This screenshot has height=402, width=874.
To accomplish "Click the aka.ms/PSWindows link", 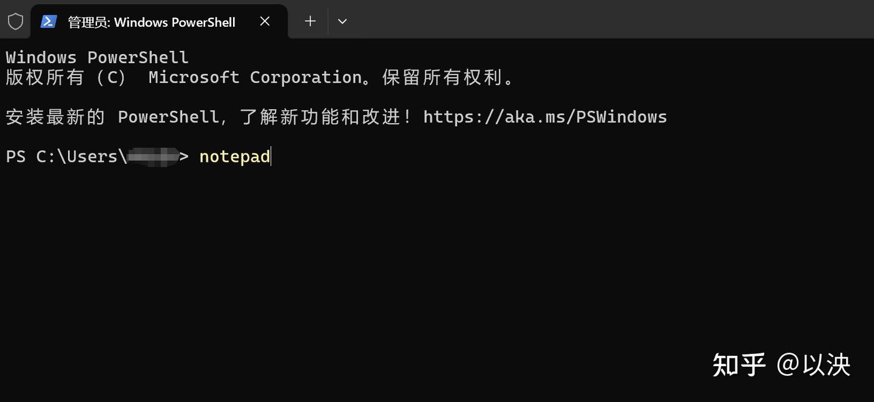I will (544, 116).
